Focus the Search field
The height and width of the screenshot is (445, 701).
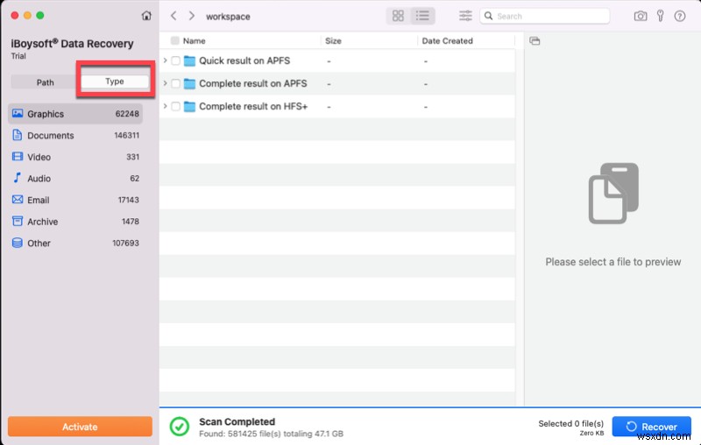coord(544,16)
